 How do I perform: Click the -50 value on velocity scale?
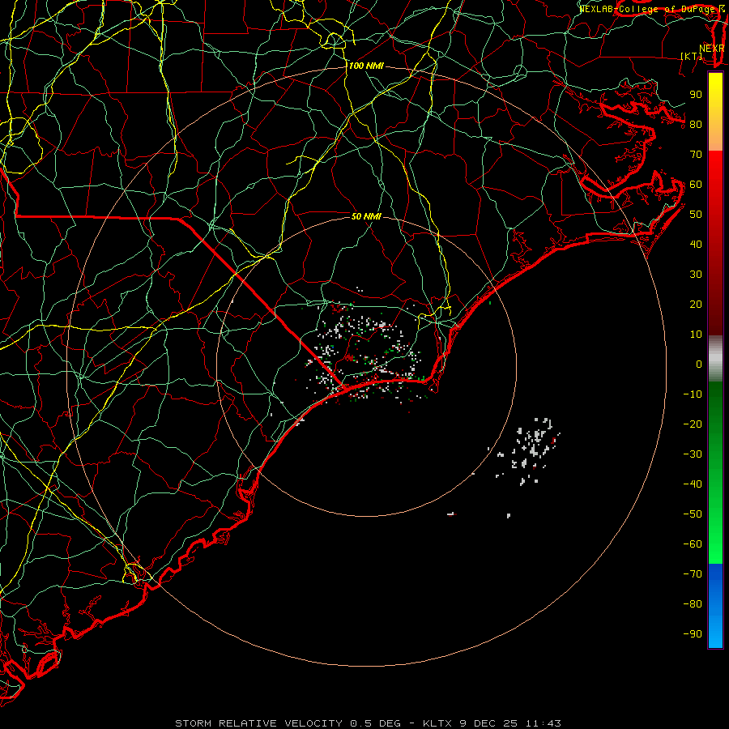coord(693,514)
